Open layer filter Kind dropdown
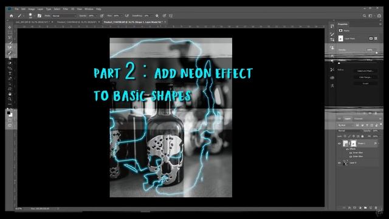389x219 pixels. tap(346, 125)
